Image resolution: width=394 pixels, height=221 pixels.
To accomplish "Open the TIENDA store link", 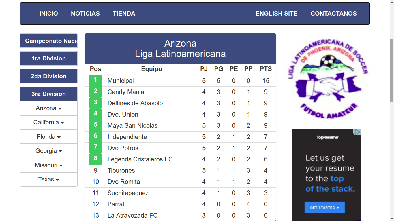I will [124, 14].
